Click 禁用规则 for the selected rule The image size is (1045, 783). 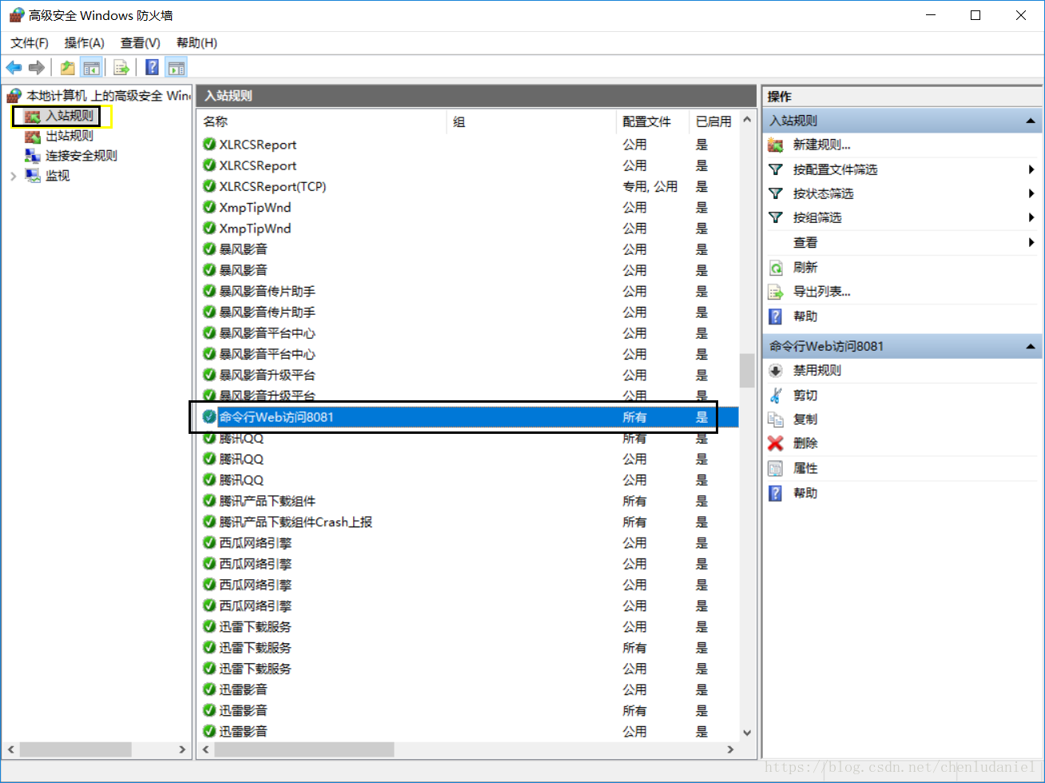pyautogui.click(x=817, y=370)
